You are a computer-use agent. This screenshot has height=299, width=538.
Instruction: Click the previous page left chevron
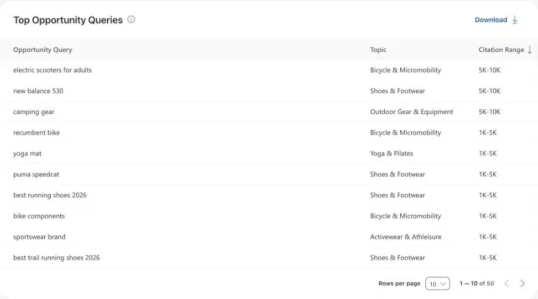(x=507, y=284)
